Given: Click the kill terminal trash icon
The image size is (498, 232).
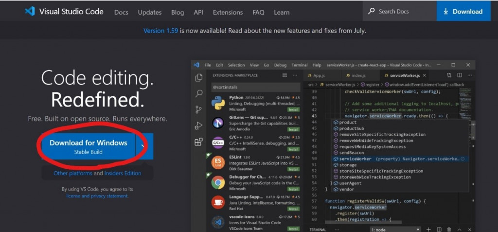Looking at the screenshot, I should 449,230.
